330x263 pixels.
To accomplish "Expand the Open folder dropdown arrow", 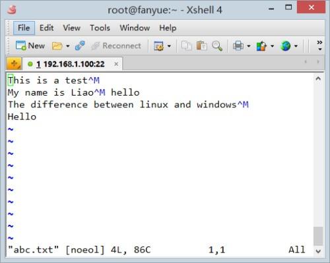I will 68,46.
